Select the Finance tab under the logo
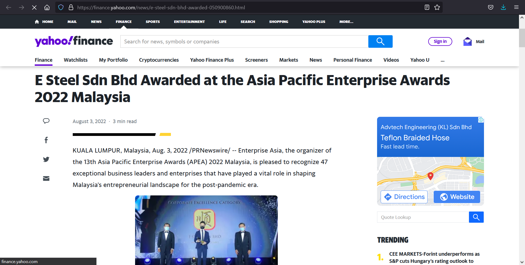525x265 pixels. 43,60
